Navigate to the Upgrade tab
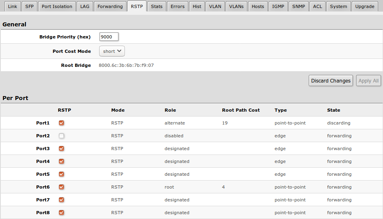This screenshot has width=383, height=219. [365, 6]
